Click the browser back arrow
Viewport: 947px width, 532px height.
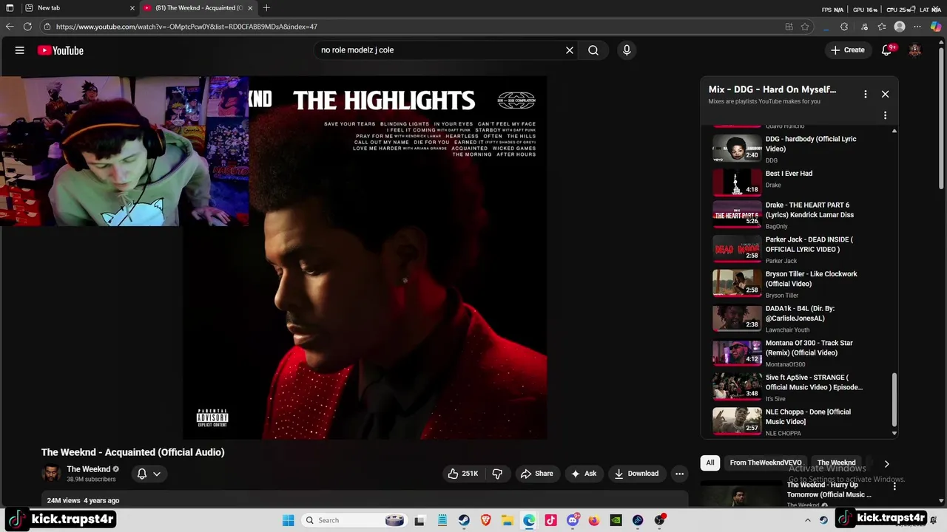(x=10, y=27)
